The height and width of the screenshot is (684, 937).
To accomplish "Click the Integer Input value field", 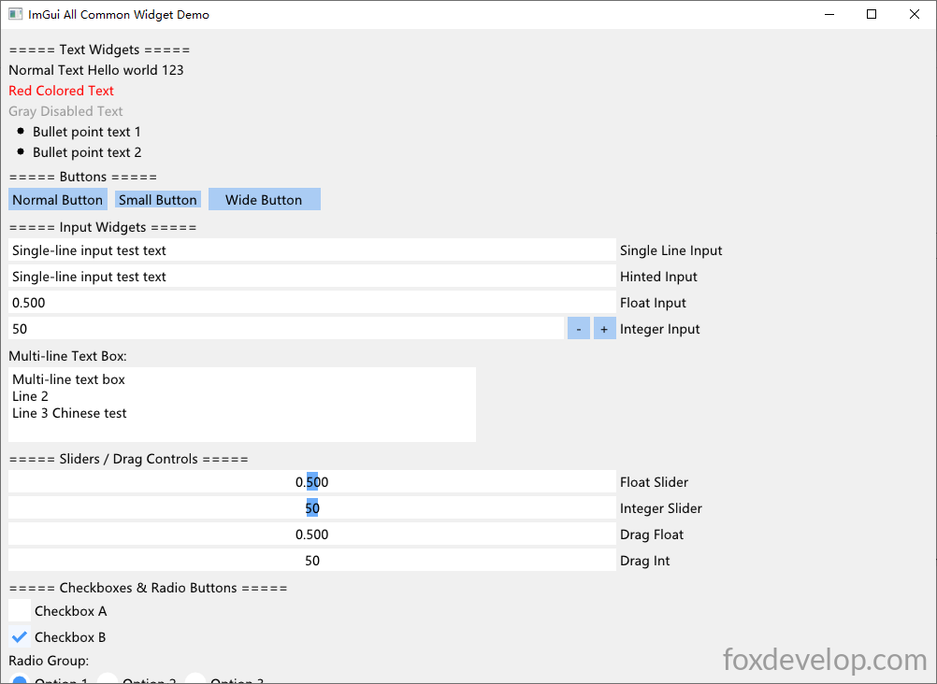I will 285,329.
